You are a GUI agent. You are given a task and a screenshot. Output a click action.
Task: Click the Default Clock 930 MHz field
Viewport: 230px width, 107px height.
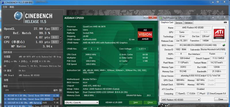point(181,84)
